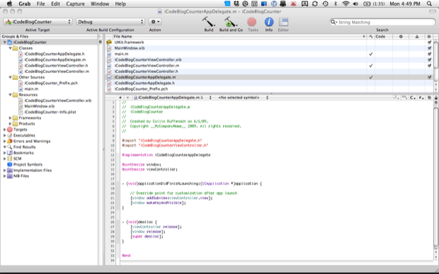Toggle target checkbox for MainWindow.xib

429,48
